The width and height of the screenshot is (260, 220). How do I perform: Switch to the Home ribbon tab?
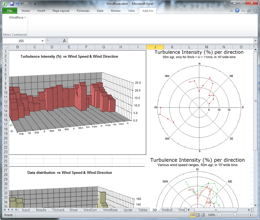point(26,11)
